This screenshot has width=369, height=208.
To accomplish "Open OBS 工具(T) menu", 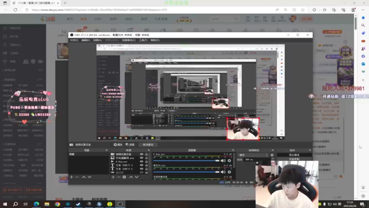I will pos(143,40).
